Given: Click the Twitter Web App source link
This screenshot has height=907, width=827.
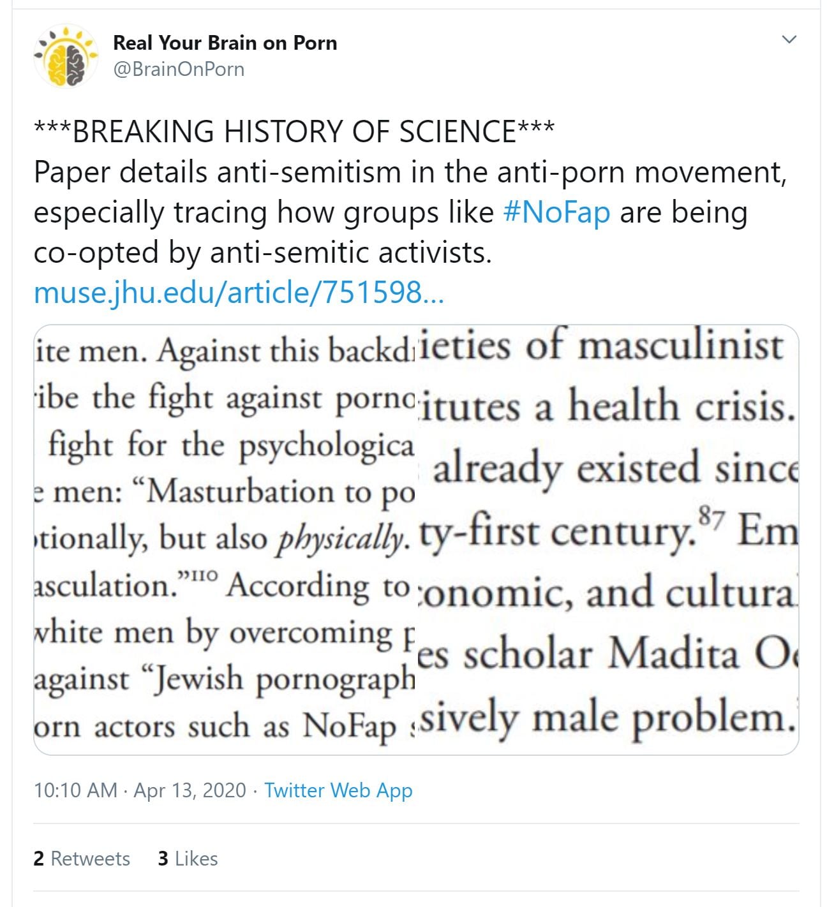Looking at the screenshot, I should [x=338, y=790].
